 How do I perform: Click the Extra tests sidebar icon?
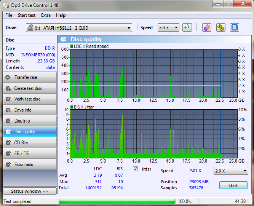click(8, 164)
